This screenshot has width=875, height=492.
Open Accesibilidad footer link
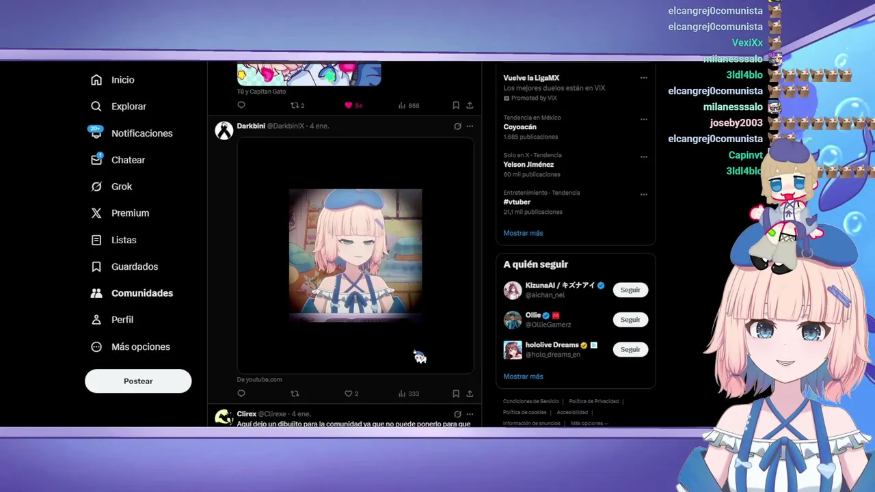(572, 413)
